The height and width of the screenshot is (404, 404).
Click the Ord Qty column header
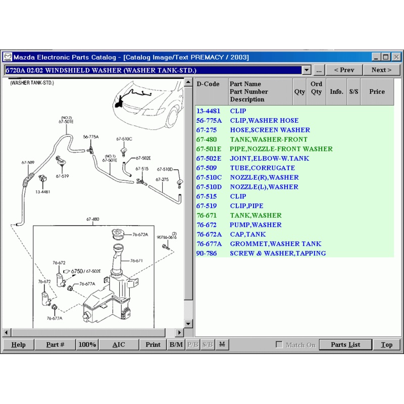coord(316,92)
